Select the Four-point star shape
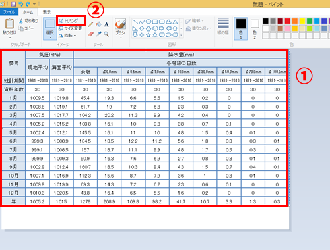330x250 pixels. (142, 35)
